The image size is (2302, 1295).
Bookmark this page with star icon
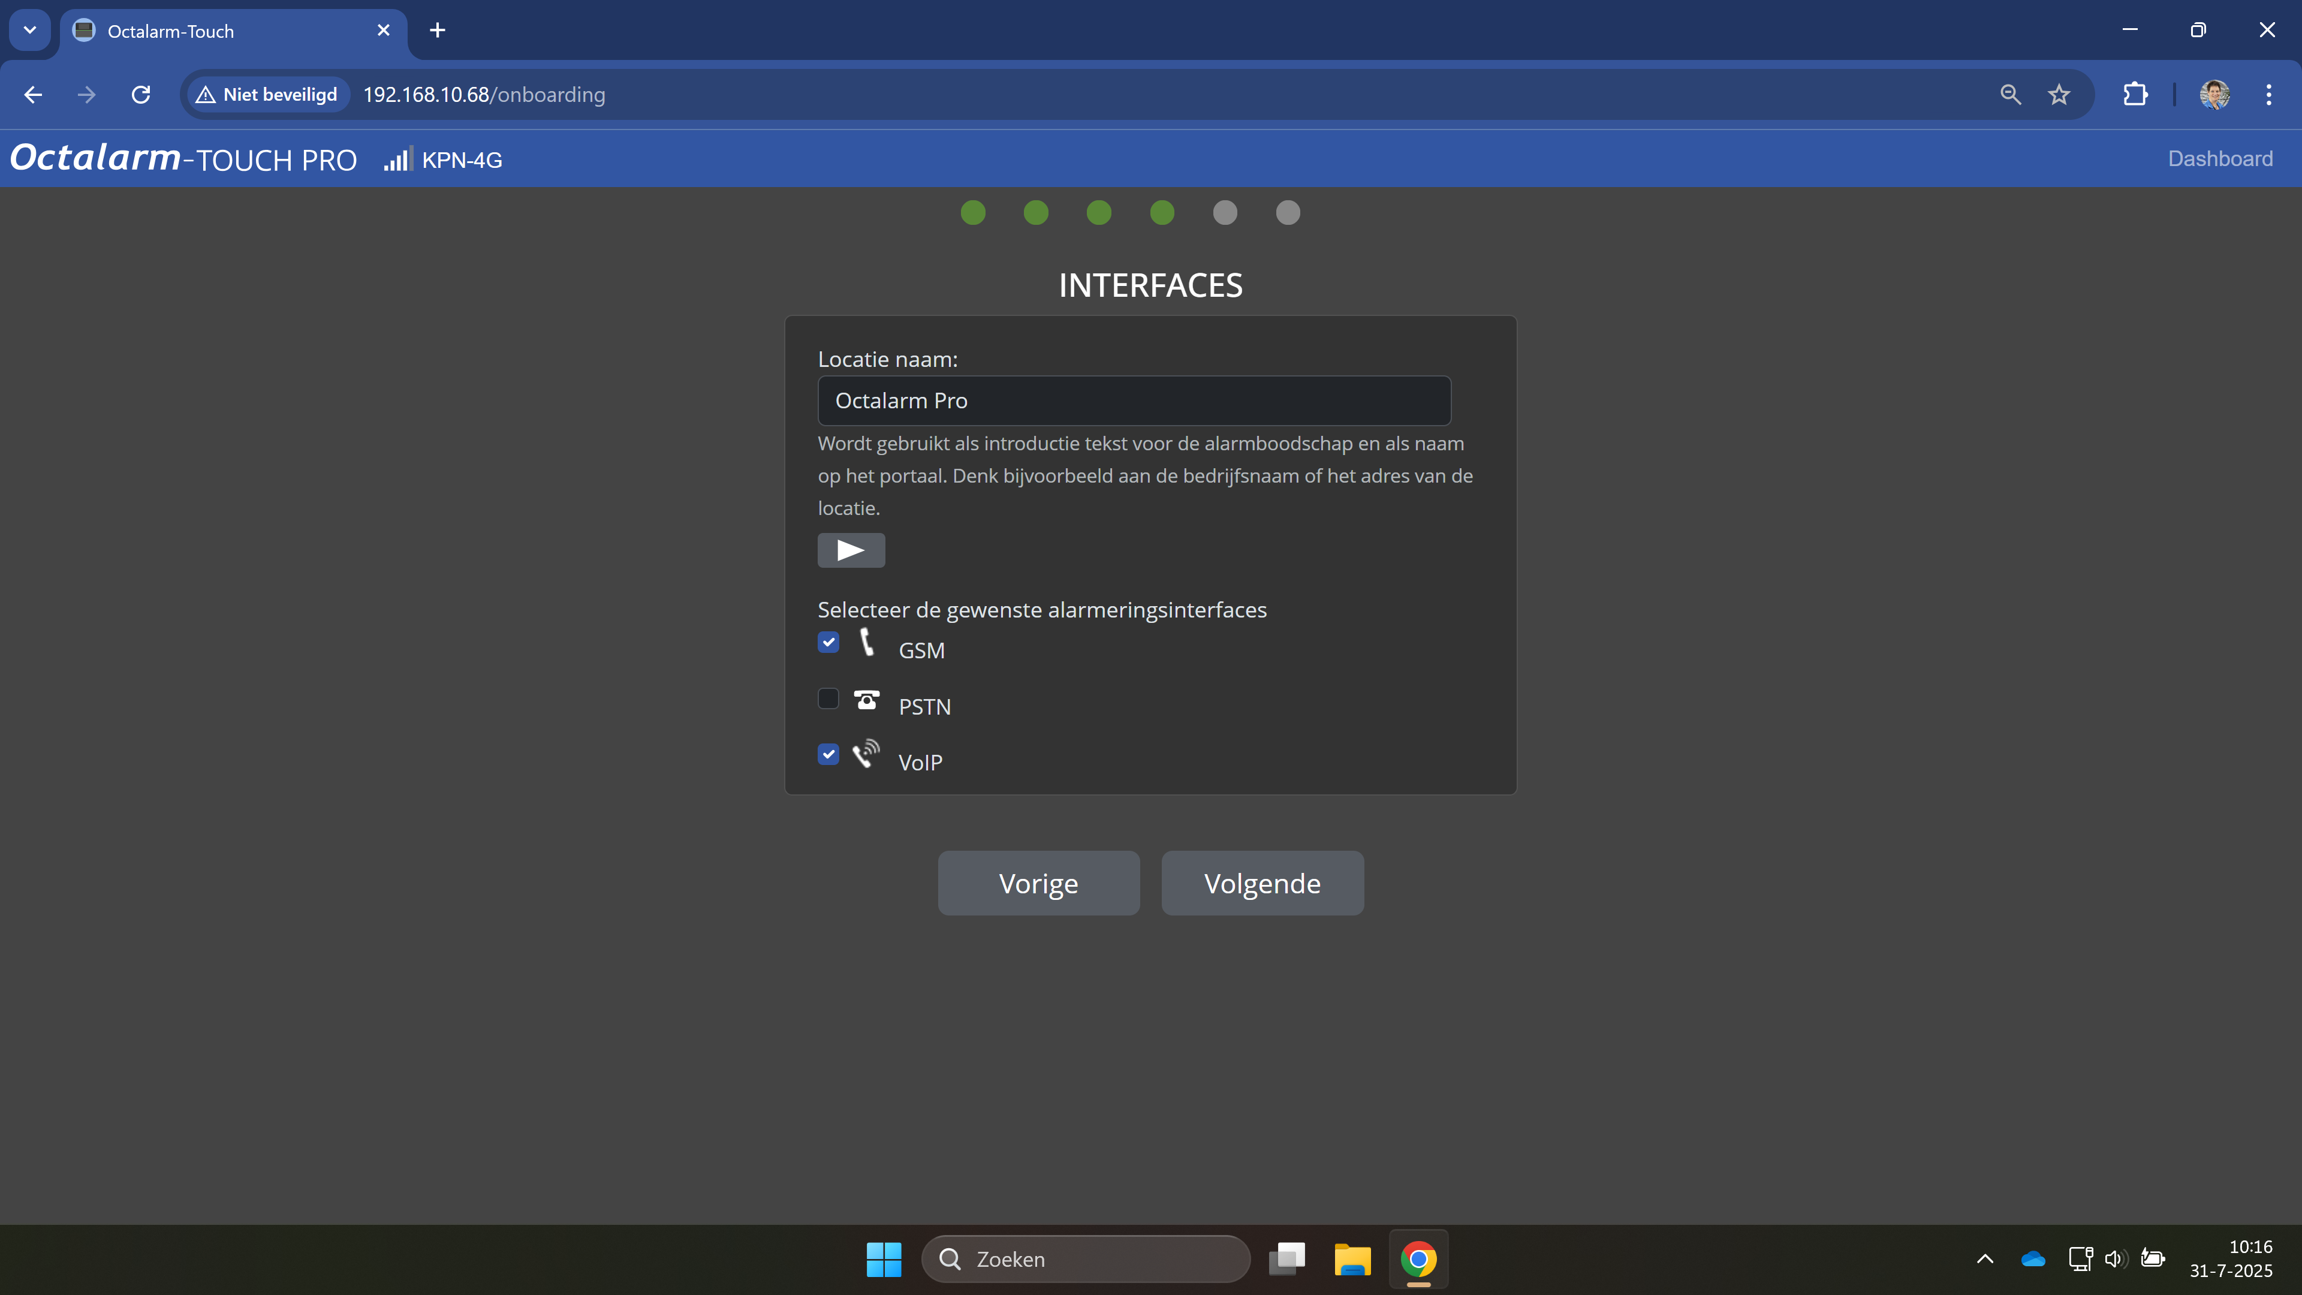pos(2059,95)
